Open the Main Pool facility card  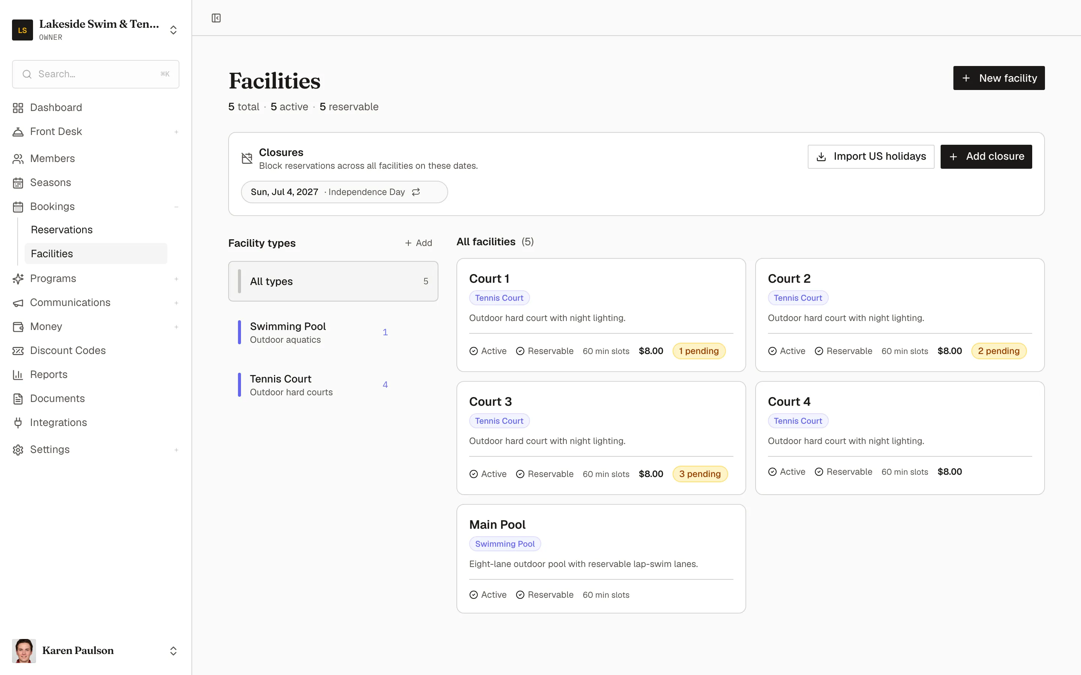coord(601,559)
